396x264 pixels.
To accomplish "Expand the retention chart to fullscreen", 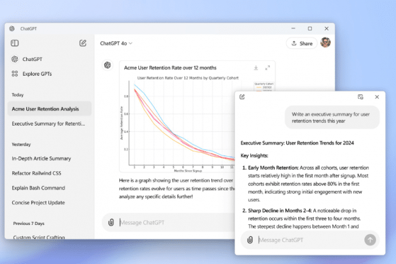I will (267, 68).
